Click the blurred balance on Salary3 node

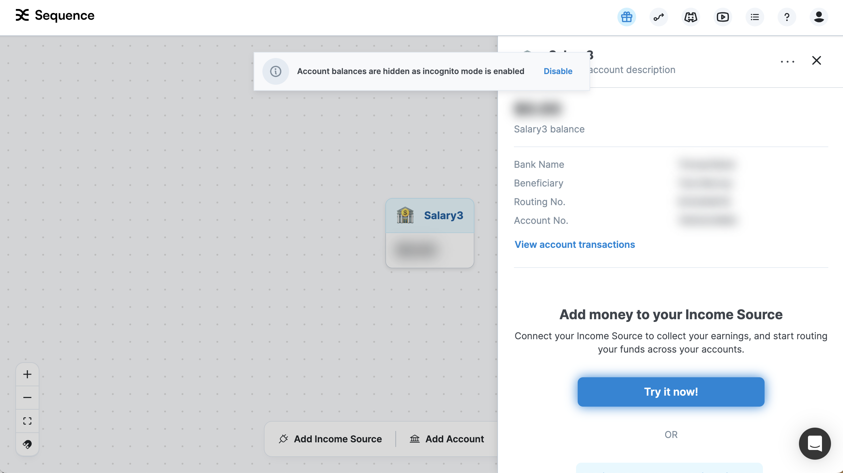tap(416, 250)
